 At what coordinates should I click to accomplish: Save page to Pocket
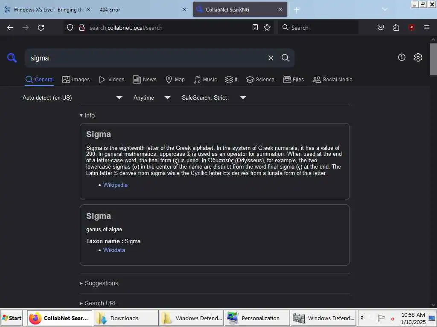[380, 27]
